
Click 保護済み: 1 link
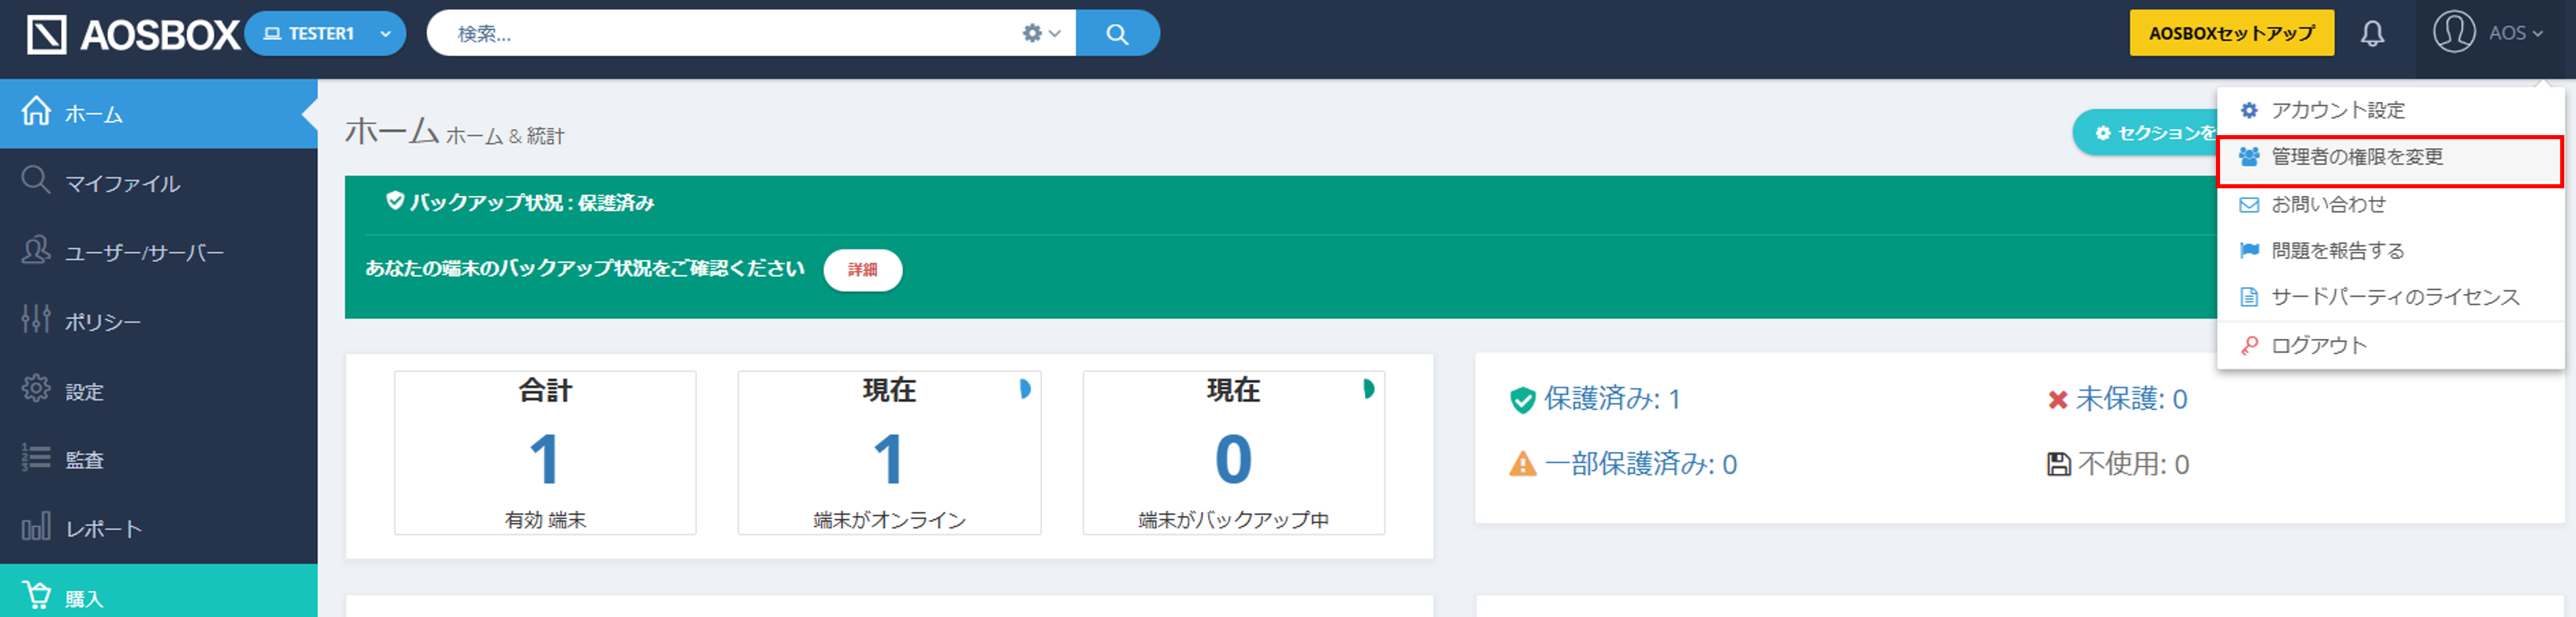(x=1612, y=399)
